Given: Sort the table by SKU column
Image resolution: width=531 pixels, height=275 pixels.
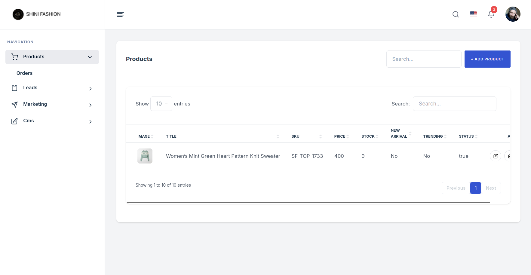Looking at the screenshot, I should (x=306, y=136).
